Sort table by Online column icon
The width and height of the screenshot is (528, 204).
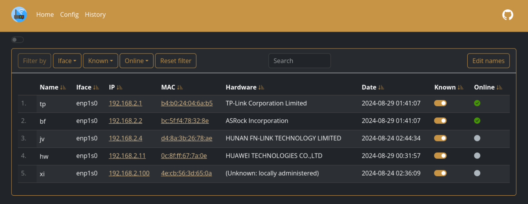coord(500,87)
